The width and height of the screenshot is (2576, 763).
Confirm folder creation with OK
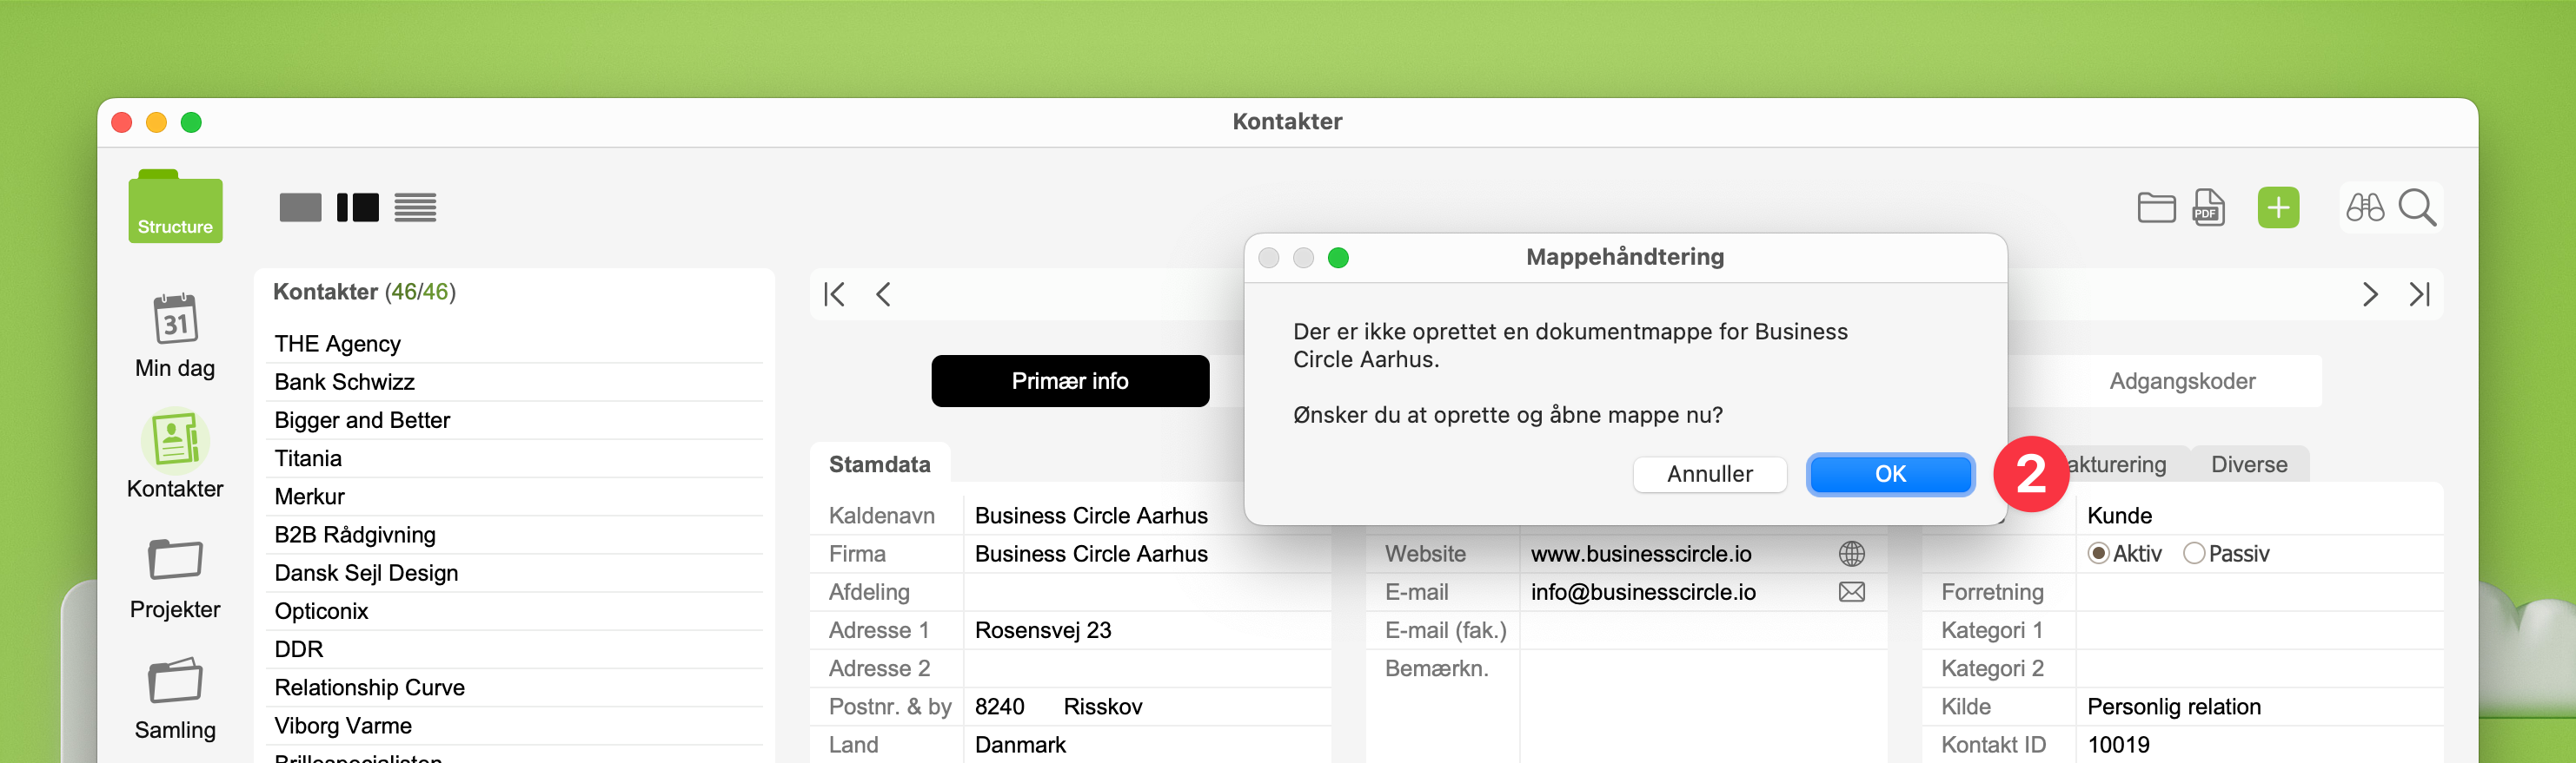pyautogui.click(x=1889, y=474)
